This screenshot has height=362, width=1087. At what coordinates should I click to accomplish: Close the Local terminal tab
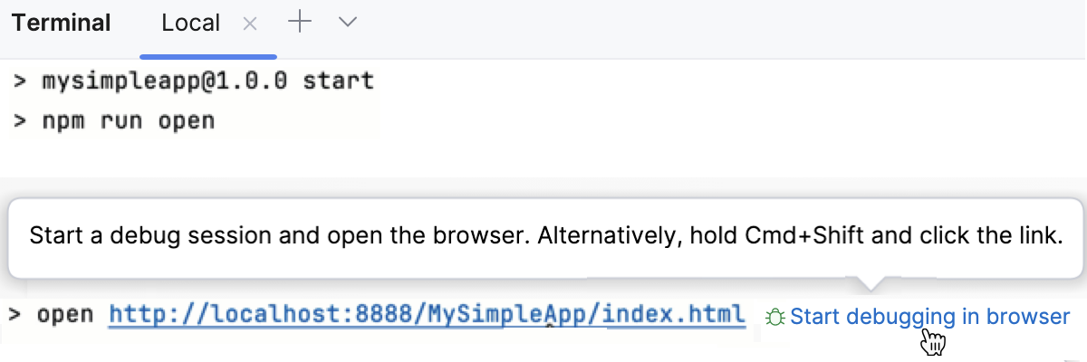tap(250, 24)
